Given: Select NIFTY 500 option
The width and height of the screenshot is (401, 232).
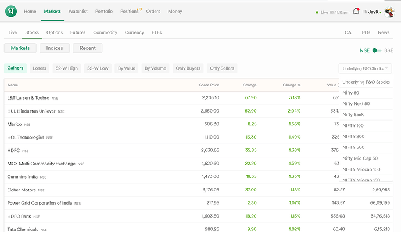Looking at the screenshot, I should 366,147.
